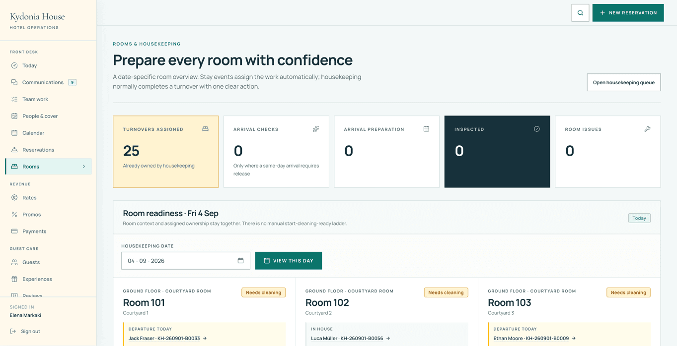Screen dimensions: 677x346
Task: Open Ethan Moore reservation KH-260901-B0009
Action: coord(534,339)
